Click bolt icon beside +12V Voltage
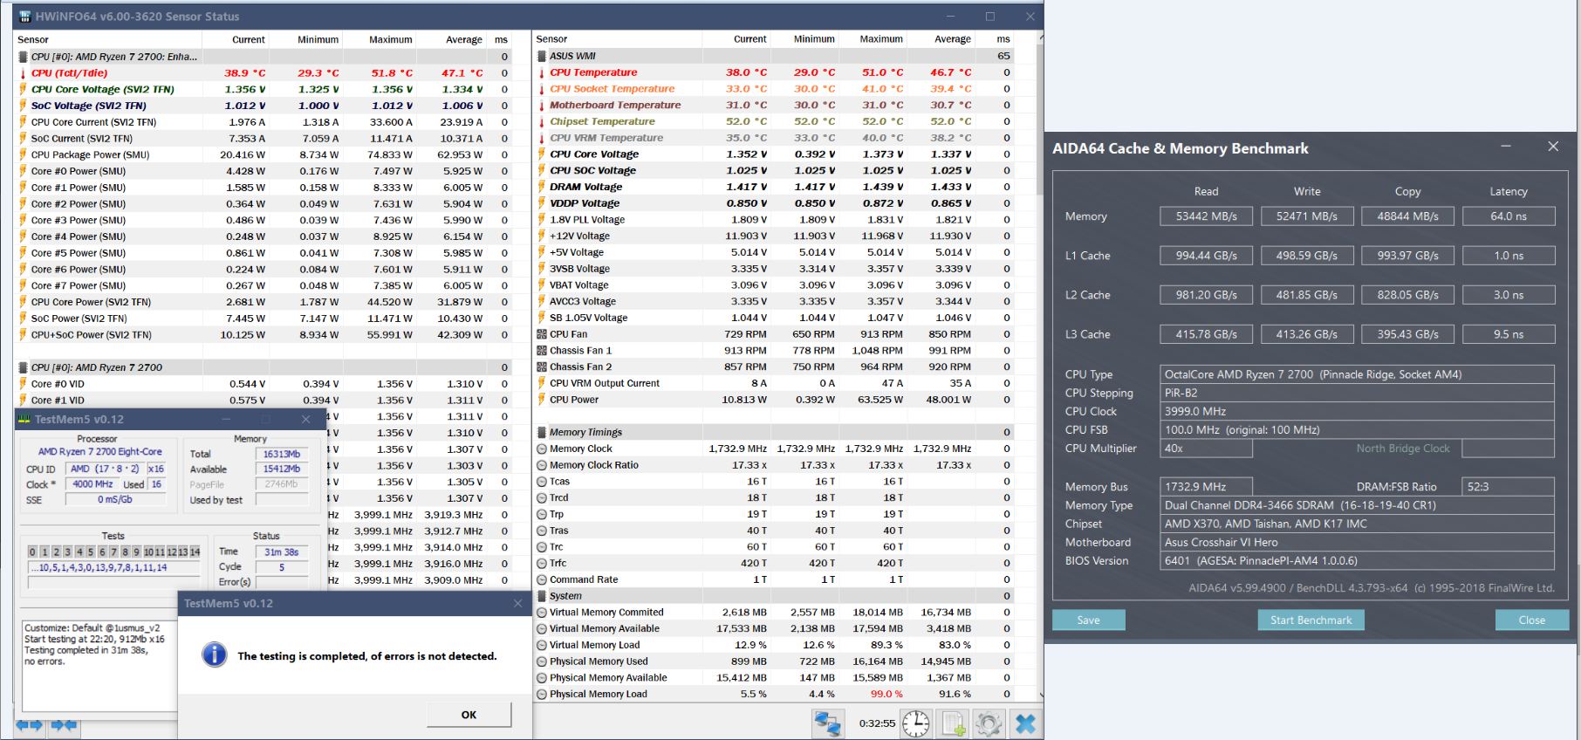The image size is (1581, 740). (542, 236)
